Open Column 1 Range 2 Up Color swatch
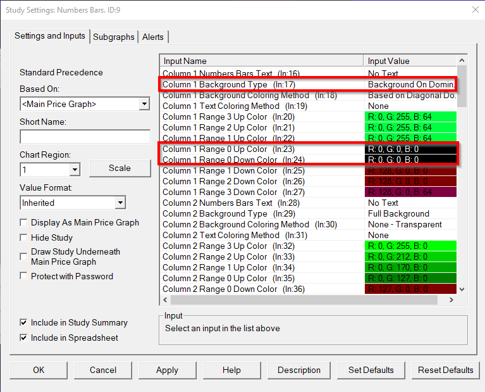485x392 pixels. 410,127
